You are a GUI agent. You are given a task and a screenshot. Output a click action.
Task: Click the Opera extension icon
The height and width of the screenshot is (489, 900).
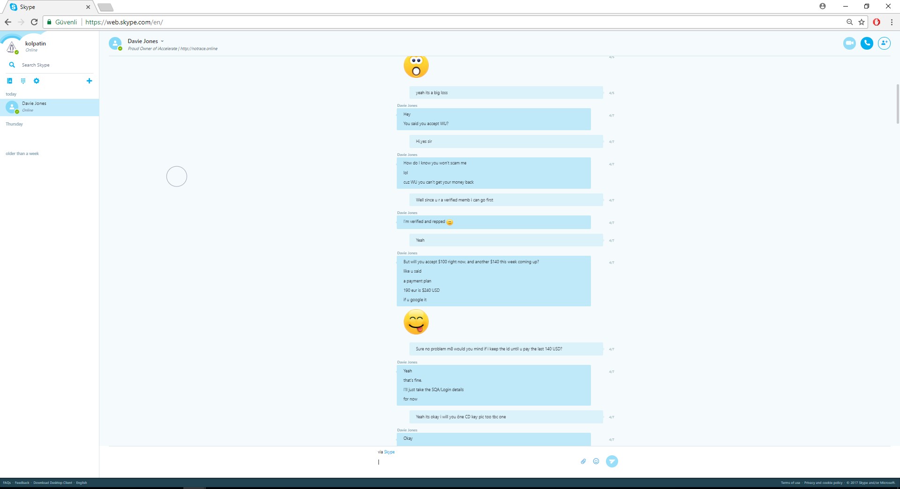tap(877, 22)
